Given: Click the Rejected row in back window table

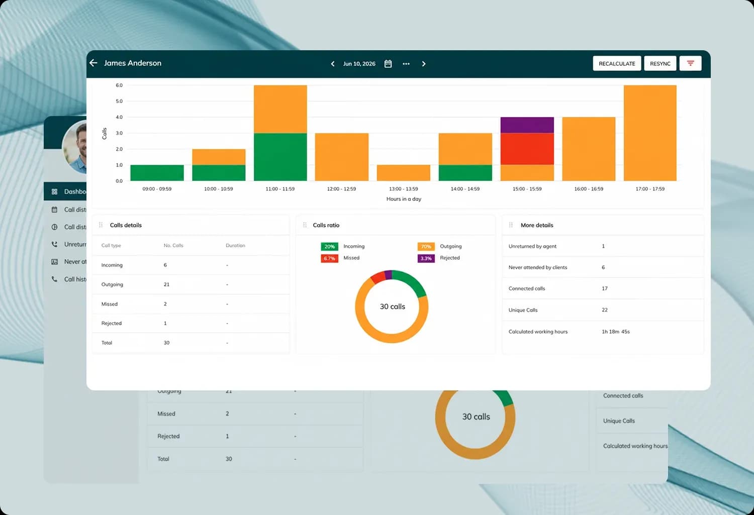Looking at the screenshot, I should (255, 436).
